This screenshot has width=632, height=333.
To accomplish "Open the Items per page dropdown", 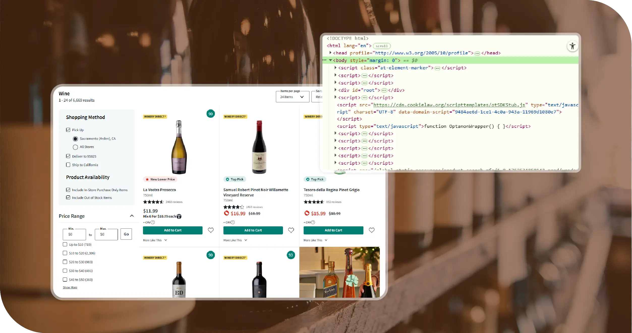I will 292,97.
